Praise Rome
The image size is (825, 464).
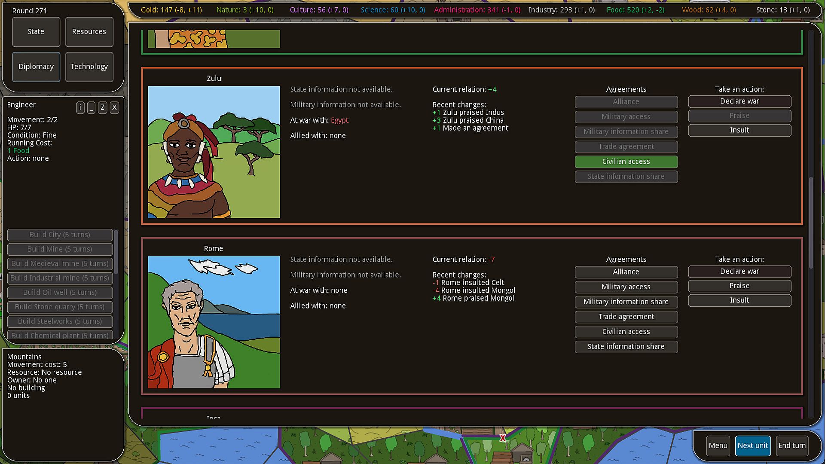(x=739, y=286)
